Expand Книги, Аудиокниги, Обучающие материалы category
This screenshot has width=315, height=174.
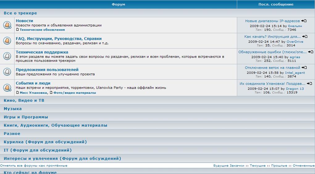56,125
